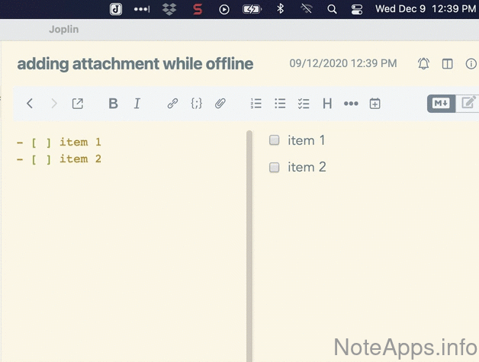This screenshot has height=362, width=479.
Task: Check the item 2 checkbox
Action: 275,168
